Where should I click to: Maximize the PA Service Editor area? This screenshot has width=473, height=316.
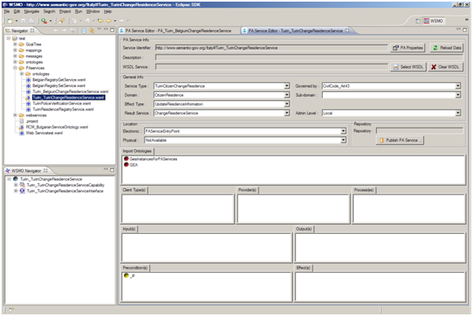pos(465,30)
